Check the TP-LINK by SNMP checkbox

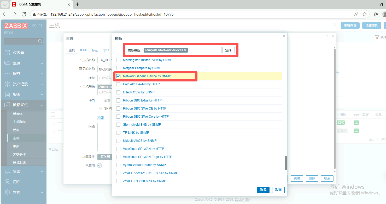point(118,133)
